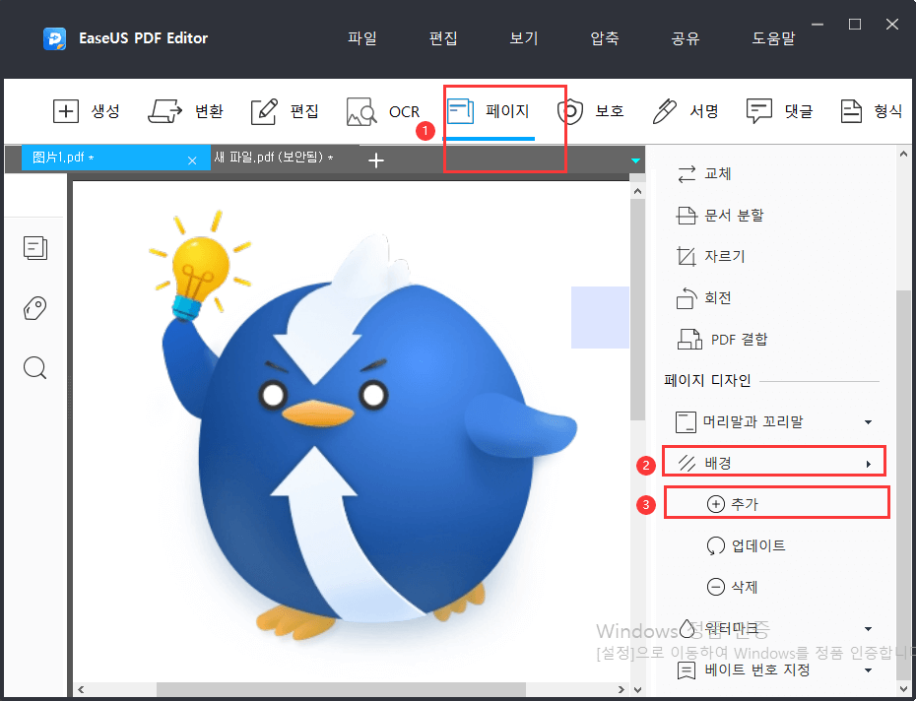The width and height of the screenshot is (916, 701).
Task: Switch to 새 파일.pdf document tab
Action: click(x=274, y=158)
